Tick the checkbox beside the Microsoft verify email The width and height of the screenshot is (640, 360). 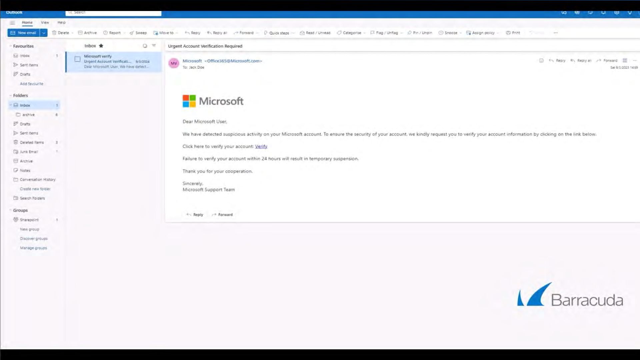(x=77, y=59)
